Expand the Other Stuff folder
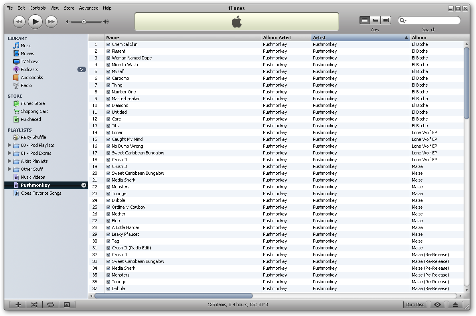476x316 pixels. (10, 169)
